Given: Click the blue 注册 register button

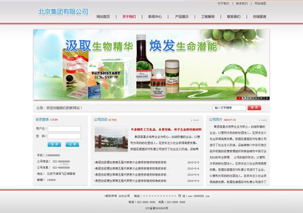Looking at the screenshot, I should [x=72, y=144].
